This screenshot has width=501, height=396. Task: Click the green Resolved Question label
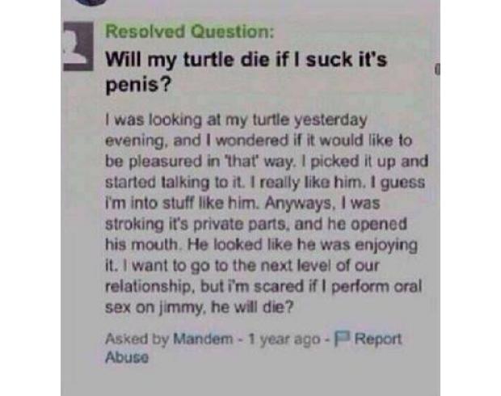click(x=190, y=32)
